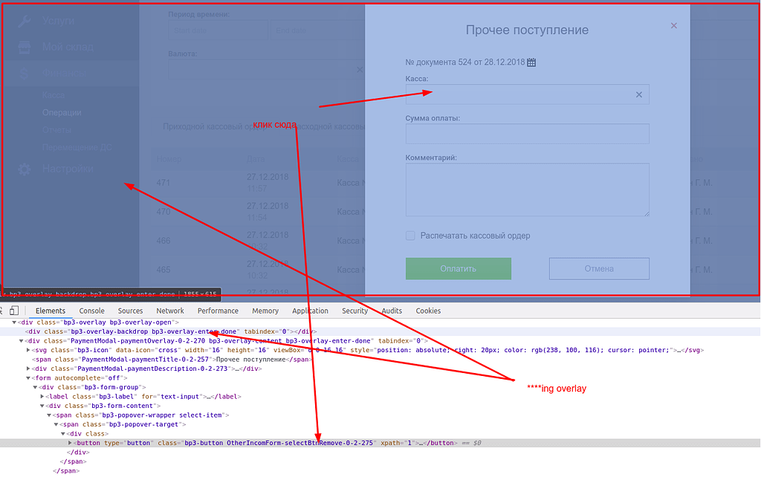The image size is (761, 477).
Task: Click the Мой склад icon in the sidebar
Action: pos(25,47)
